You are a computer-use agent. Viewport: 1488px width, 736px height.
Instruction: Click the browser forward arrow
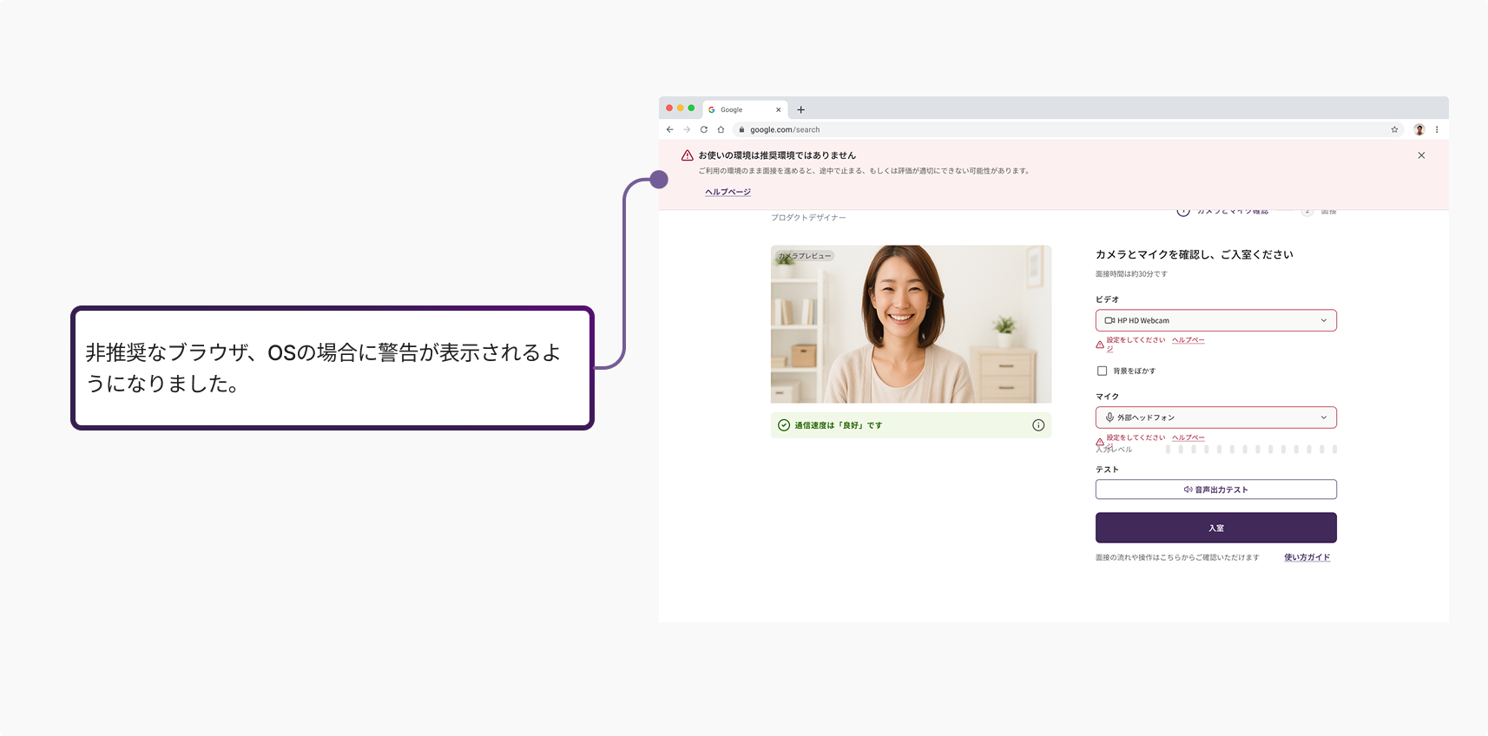[x=687, y=129]
